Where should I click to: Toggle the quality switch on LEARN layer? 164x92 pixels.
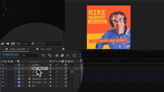pyautogui.click(x=56, y=65)
